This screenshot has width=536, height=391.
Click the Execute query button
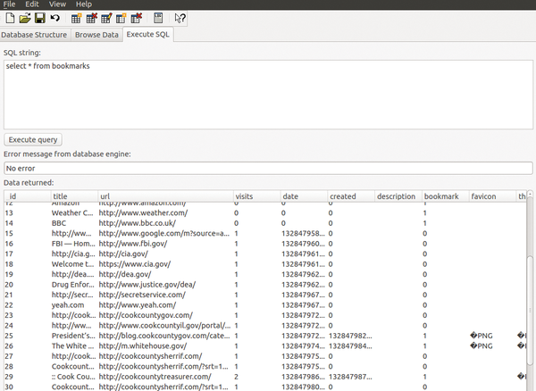33,139
